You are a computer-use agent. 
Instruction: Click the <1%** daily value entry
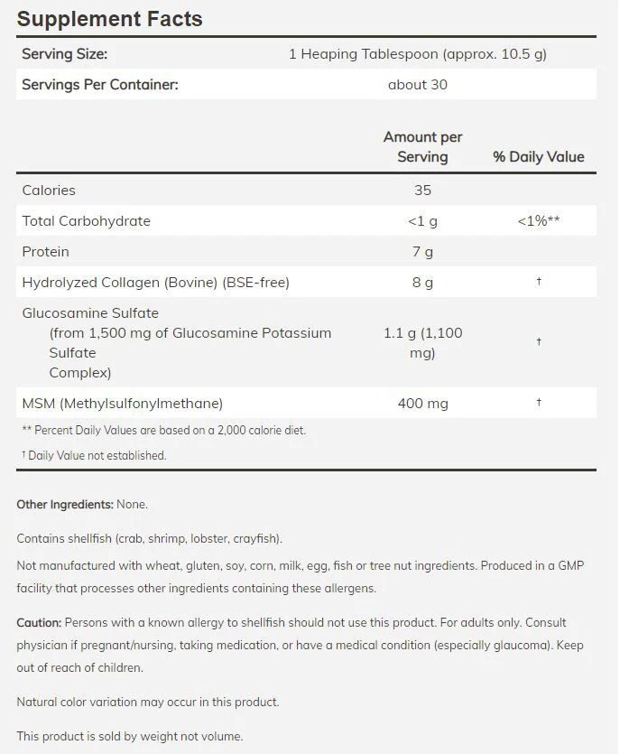pos(538,220)
